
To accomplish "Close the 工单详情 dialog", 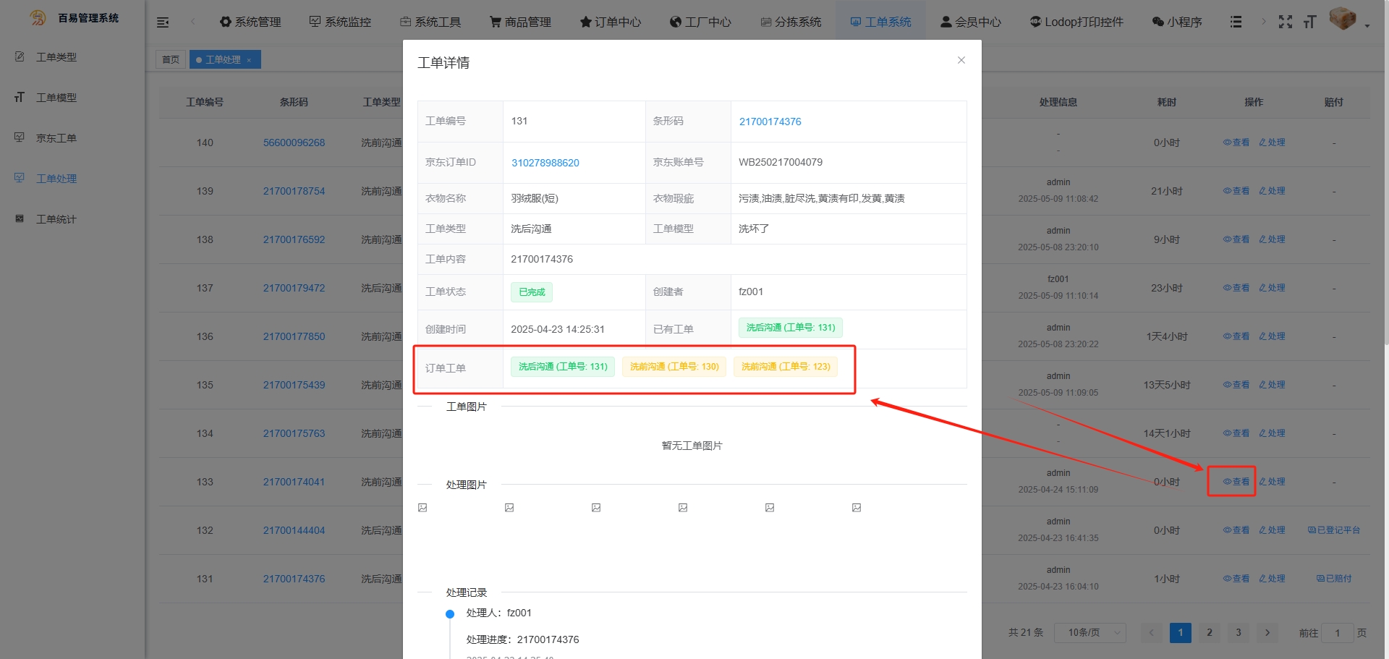I will 961,60.
